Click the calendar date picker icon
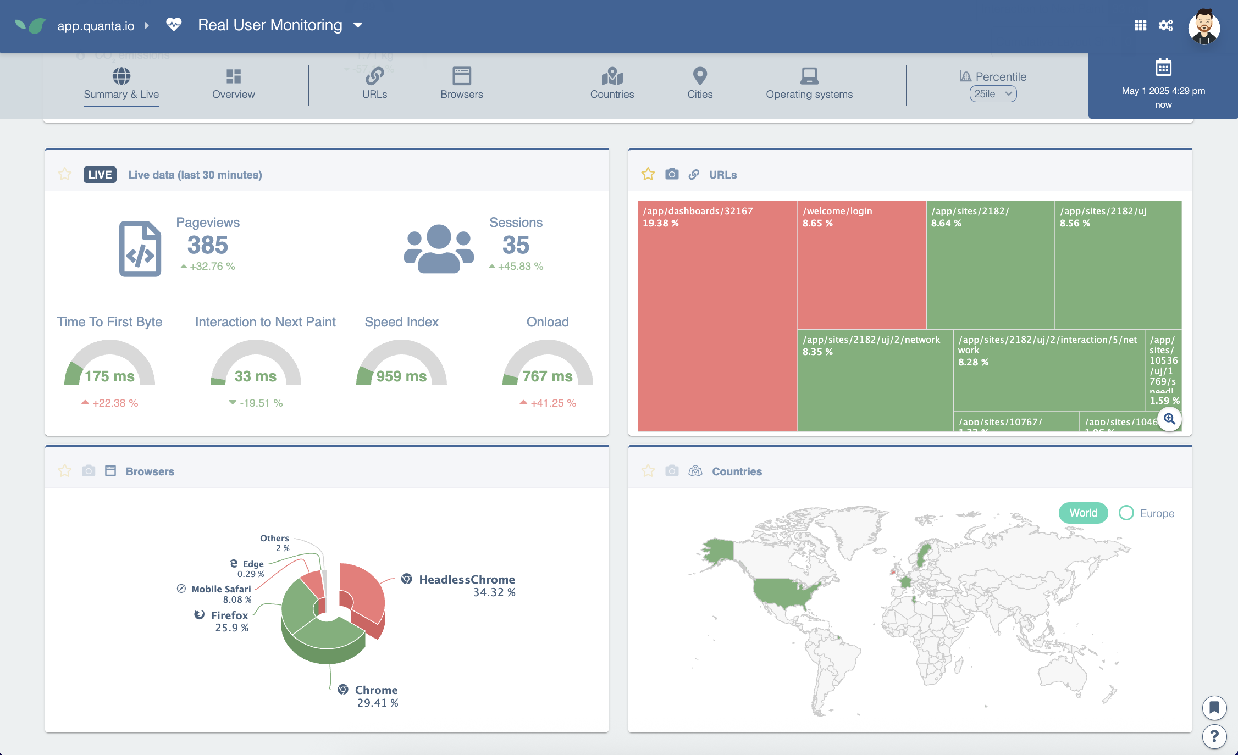Screen dimensions: 1238x755 [1163, 68]
